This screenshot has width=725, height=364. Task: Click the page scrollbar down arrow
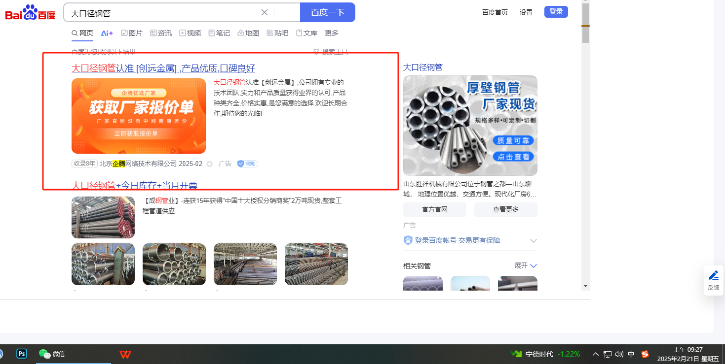[585, 286]
